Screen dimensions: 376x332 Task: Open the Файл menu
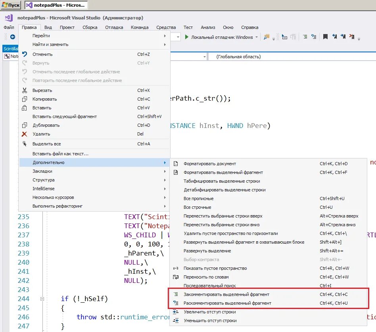[x=9, y=27]
